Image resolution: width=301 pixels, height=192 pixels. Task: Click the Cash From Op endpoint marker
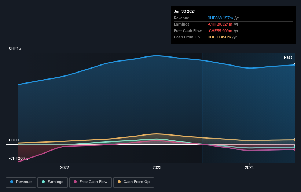295,140
